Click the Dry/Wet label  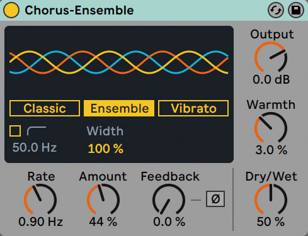271,176
